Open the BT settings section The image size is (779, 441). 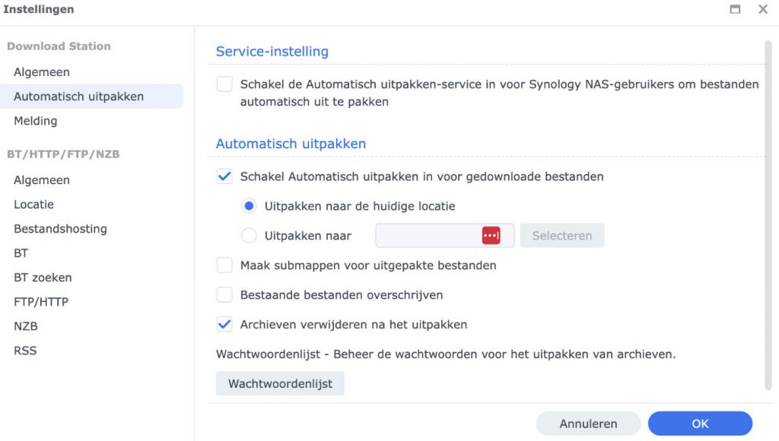tap(24, 252)
